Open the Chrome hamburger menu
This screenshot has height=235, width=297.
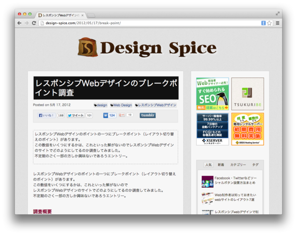click(x=278, y=23)
